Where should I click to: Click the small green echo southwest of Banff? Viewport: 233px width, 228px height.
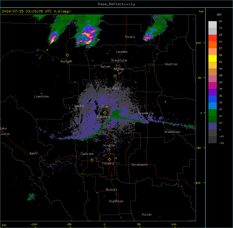pyautogui.click(x=31, y=197)
